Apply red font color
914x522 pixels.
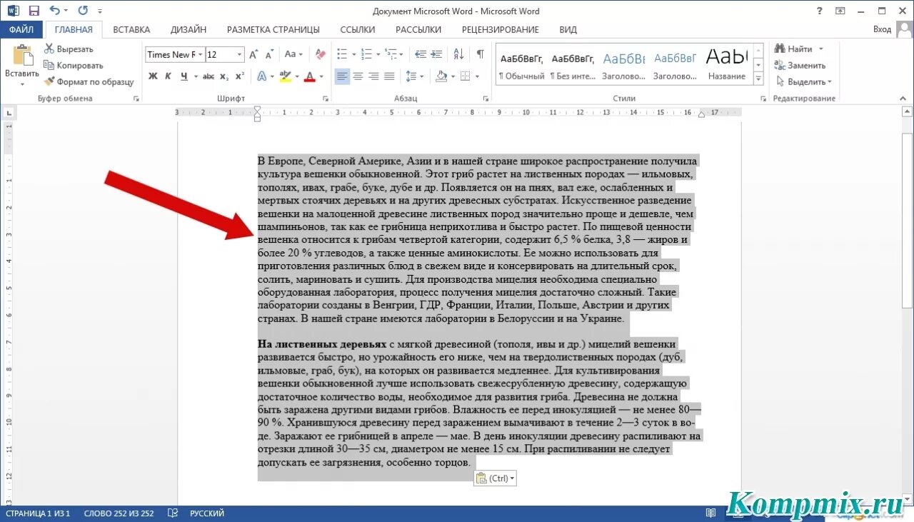(x=310, y=76)
